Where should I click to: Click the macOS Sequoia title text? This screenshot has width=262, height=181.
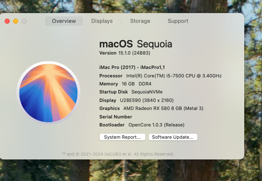pos(136,44)
